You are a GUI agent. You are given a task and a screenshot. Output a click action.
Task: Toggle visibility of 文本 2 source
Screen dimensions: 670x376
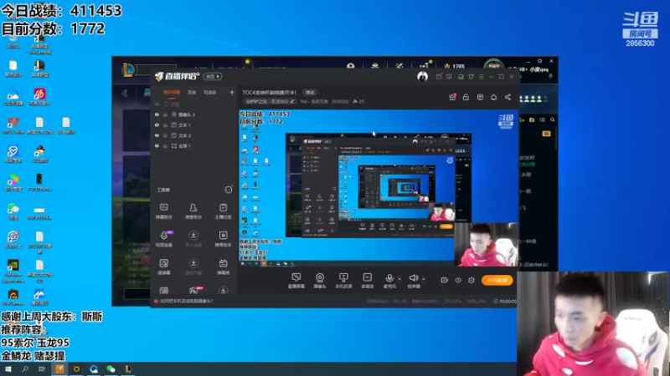(x=157, y=135)
